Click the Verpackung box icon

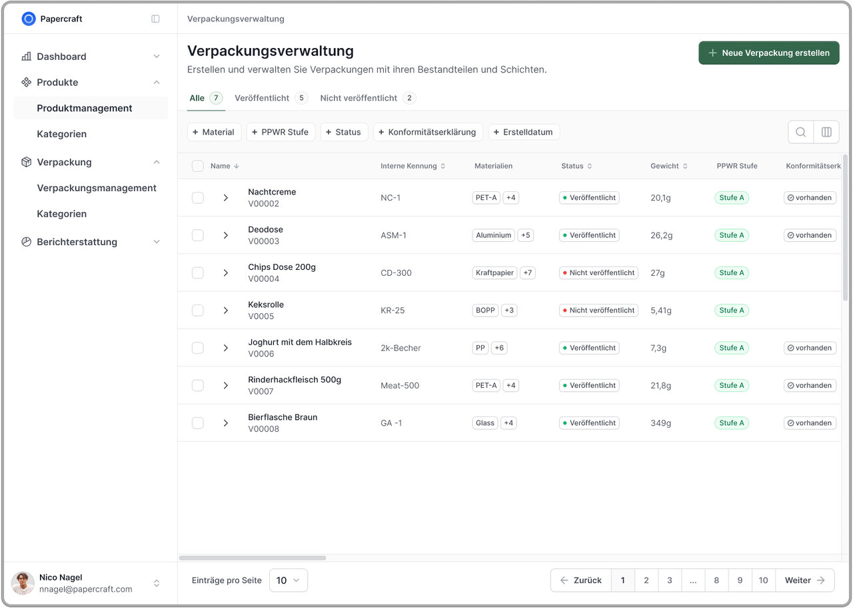coord(27,162)
